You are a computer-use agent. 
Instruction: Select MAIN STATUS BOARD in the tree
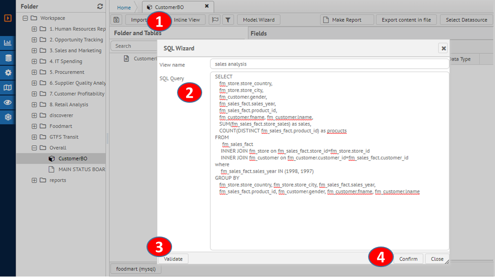(81, 169)
